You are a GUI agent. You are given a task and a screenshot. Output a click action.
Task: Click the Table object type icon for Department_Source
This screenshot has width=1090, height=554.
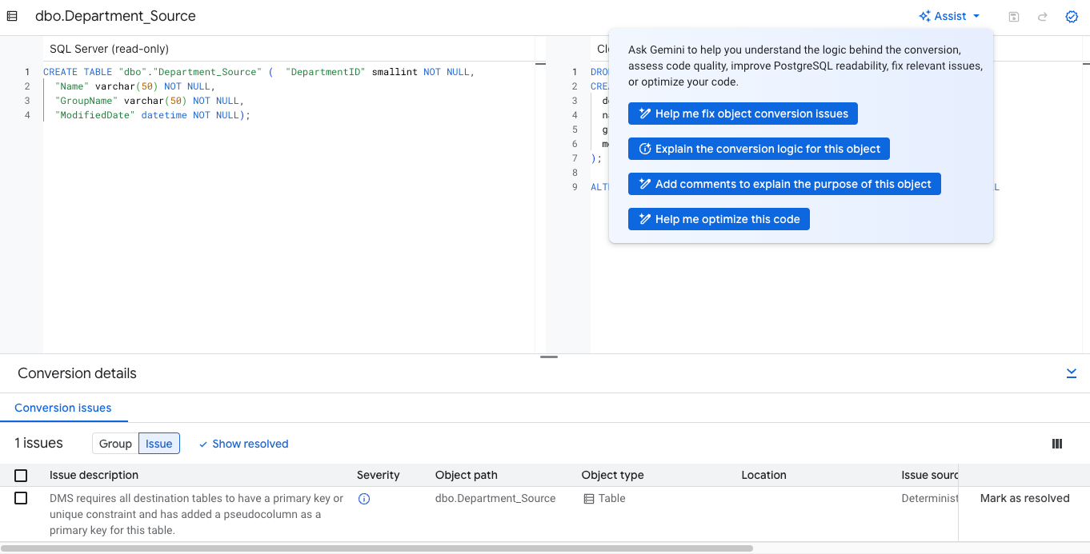(x=588, y=498)
